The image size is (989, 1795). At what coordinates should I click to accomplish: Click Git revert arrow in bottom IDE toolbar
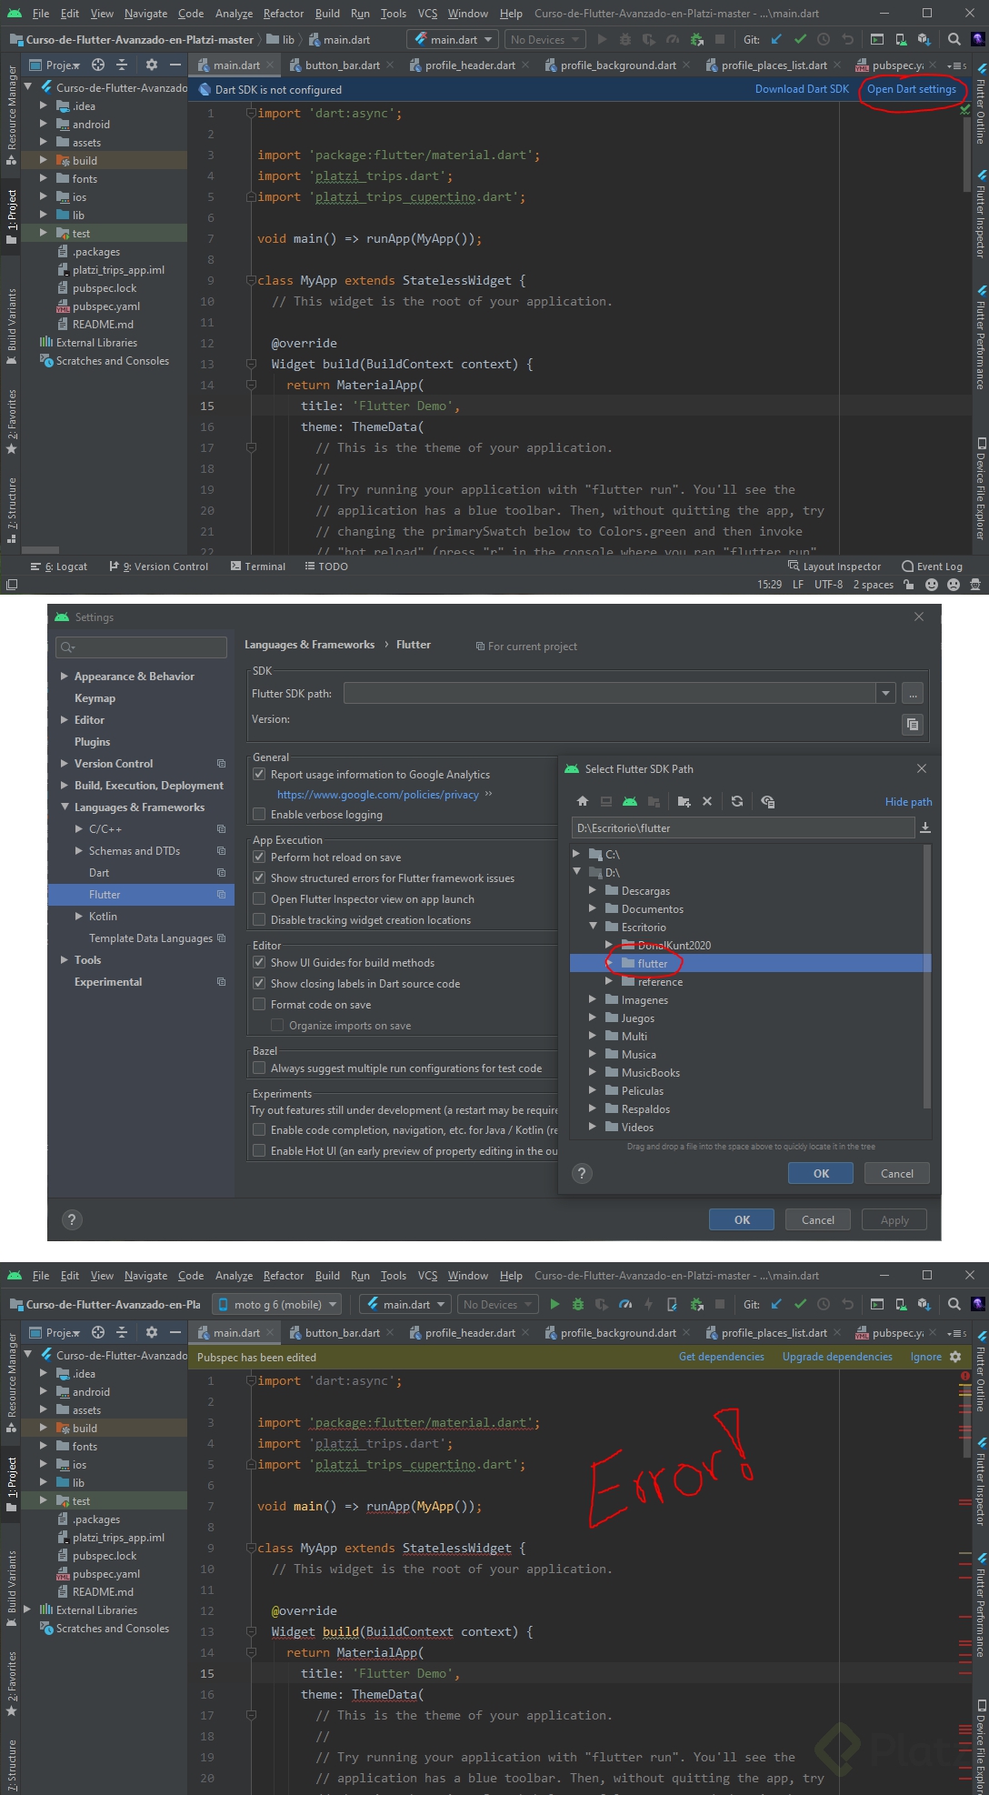pyautogui.click(x=847, y=1304)
